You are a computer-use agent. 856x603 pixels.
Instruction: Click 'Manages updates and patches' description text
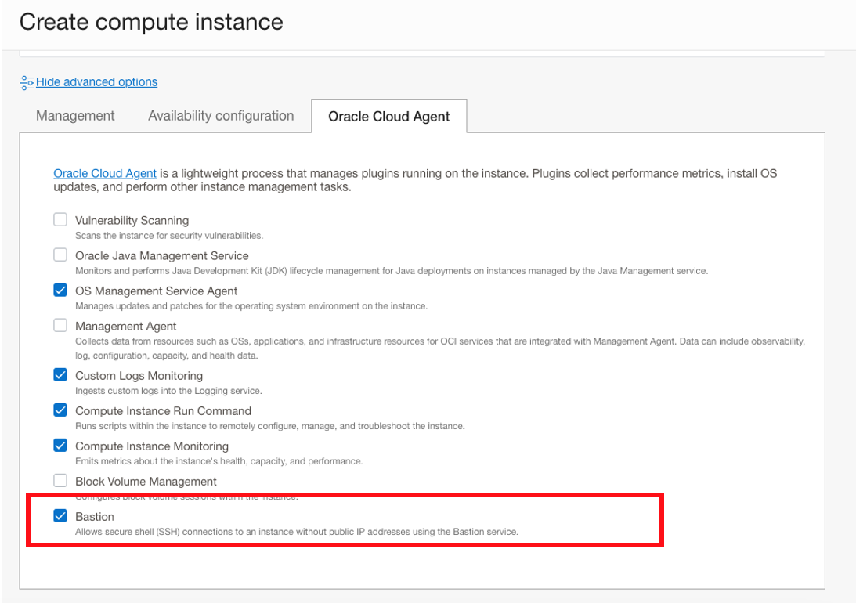coord(251,306)
